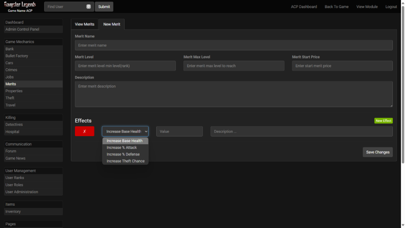The image size is (405, 228).
Task: Add a New Effect with green button
Action: click(x=383, y=121)
